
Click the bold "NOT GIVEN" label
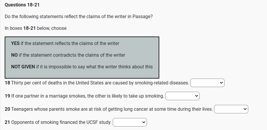(x=23, y=67)
